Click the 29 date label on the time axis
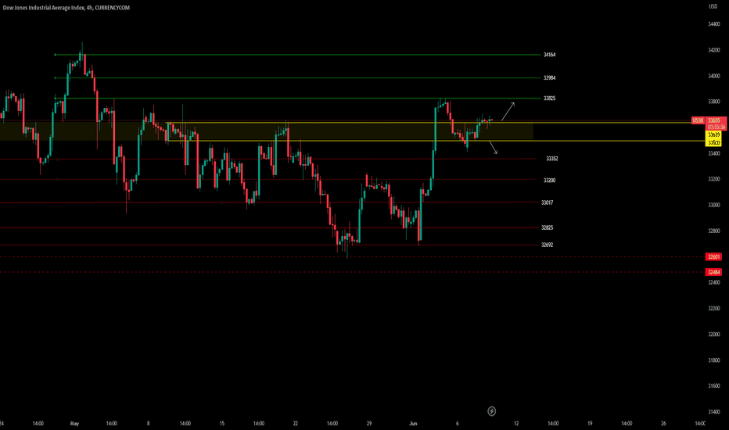The image size is (729, 430). click(x=368, y=424)
